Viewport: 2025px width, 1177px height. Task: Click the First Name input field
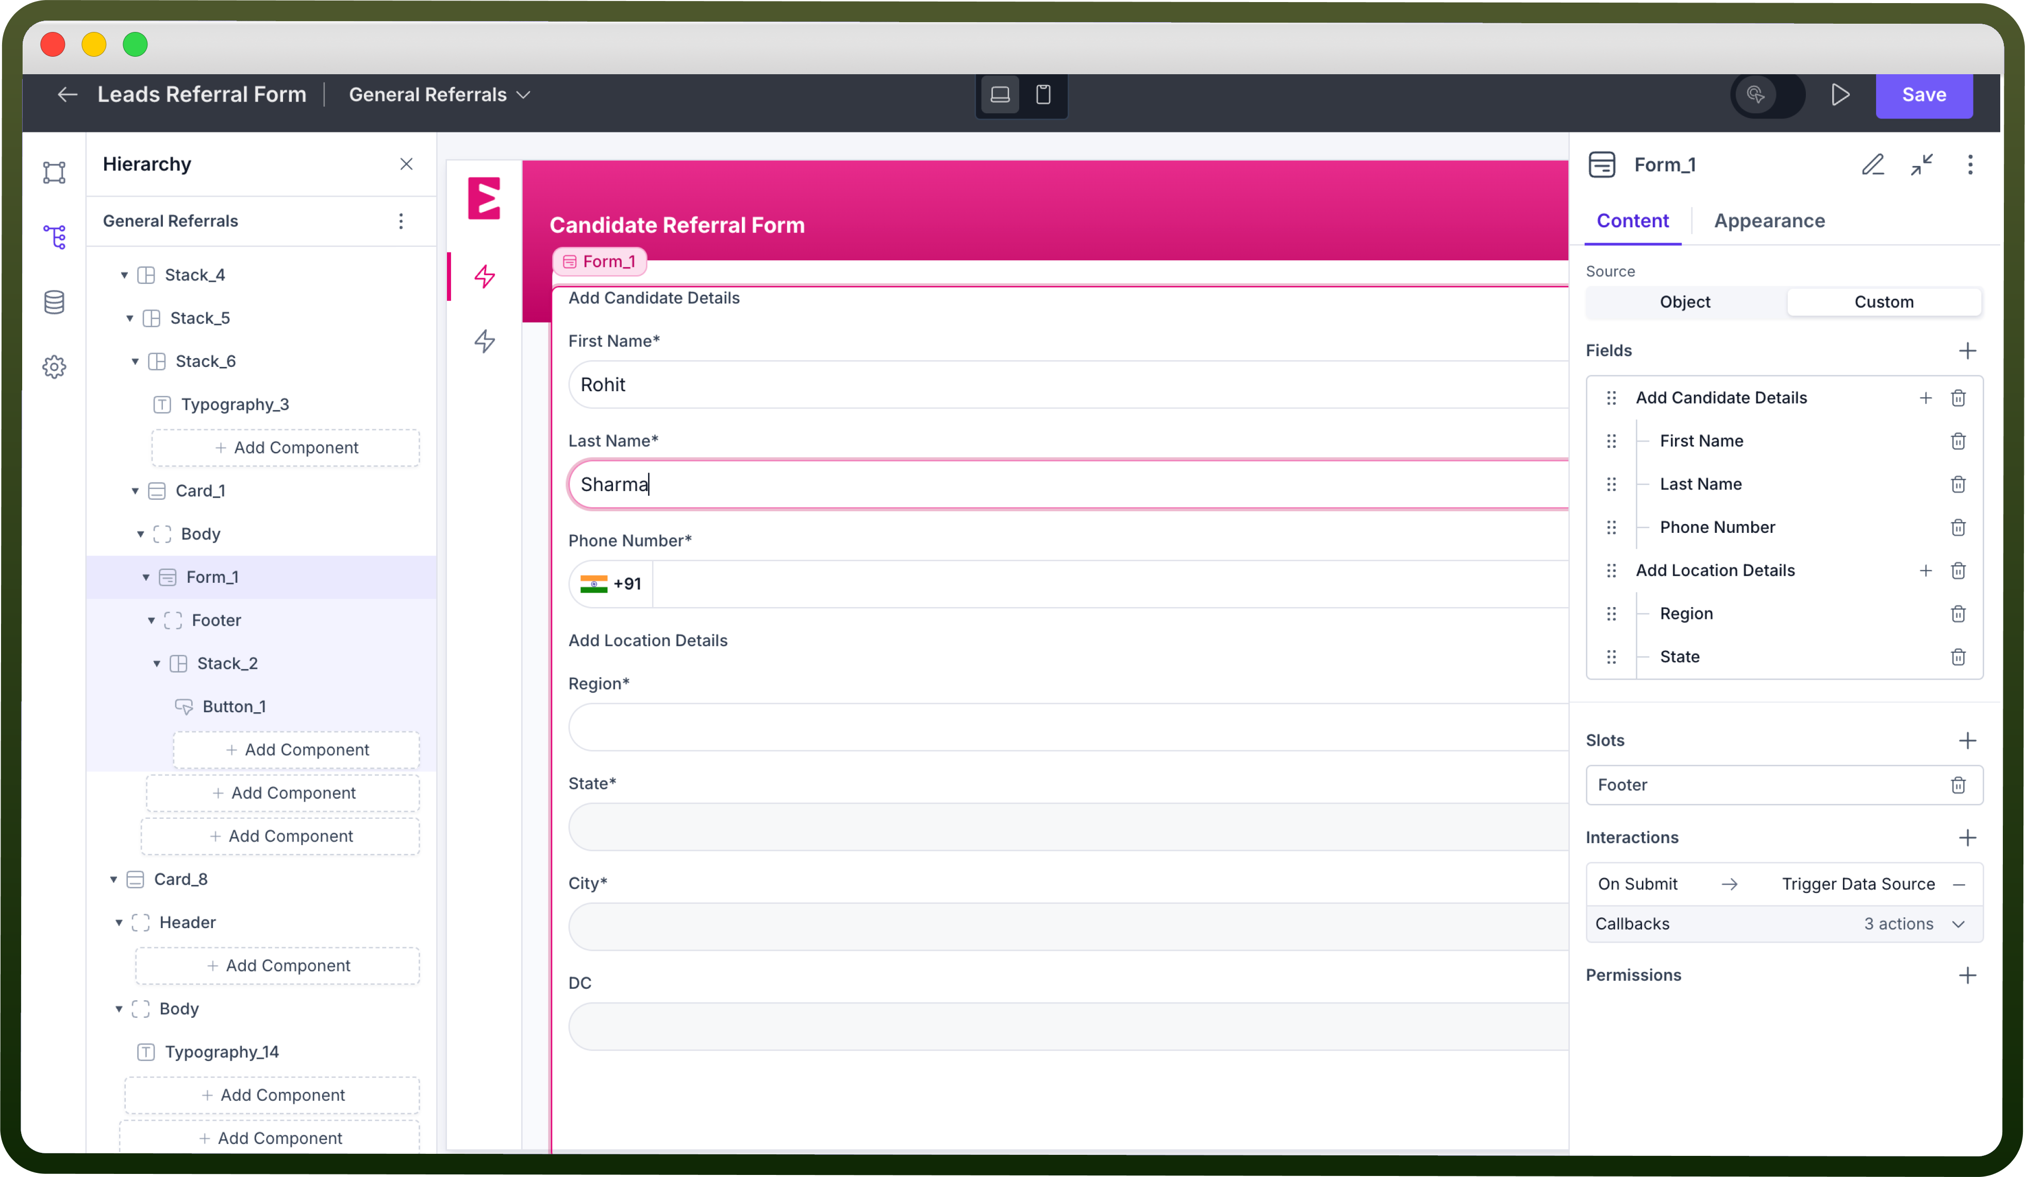click(x=1069, y=385)
